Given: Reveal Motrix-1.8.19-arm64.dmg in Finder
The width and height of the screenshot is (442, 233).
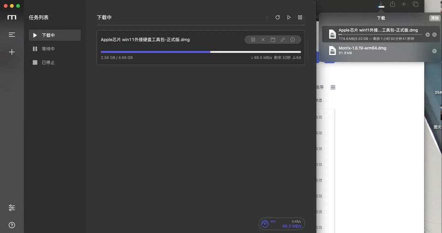Looking at the screenshot, I should coord(435,51).
